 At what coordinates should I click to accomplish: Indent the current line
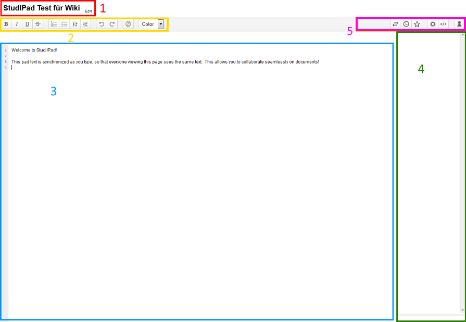point(75,24)
